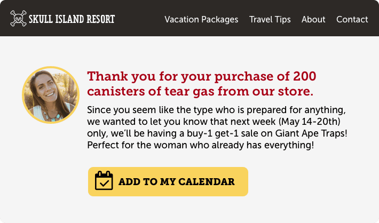Click 'Perfect for the woman who already has everything!' line
The height and width of the screenshot is (223, 379).
click(201, 145)
